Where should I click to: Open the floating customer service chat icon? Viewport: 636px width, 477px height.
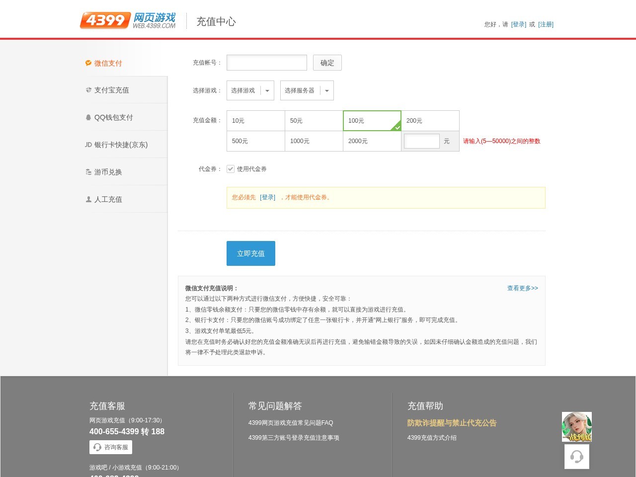pyautogui.click(x=576, y=456)
